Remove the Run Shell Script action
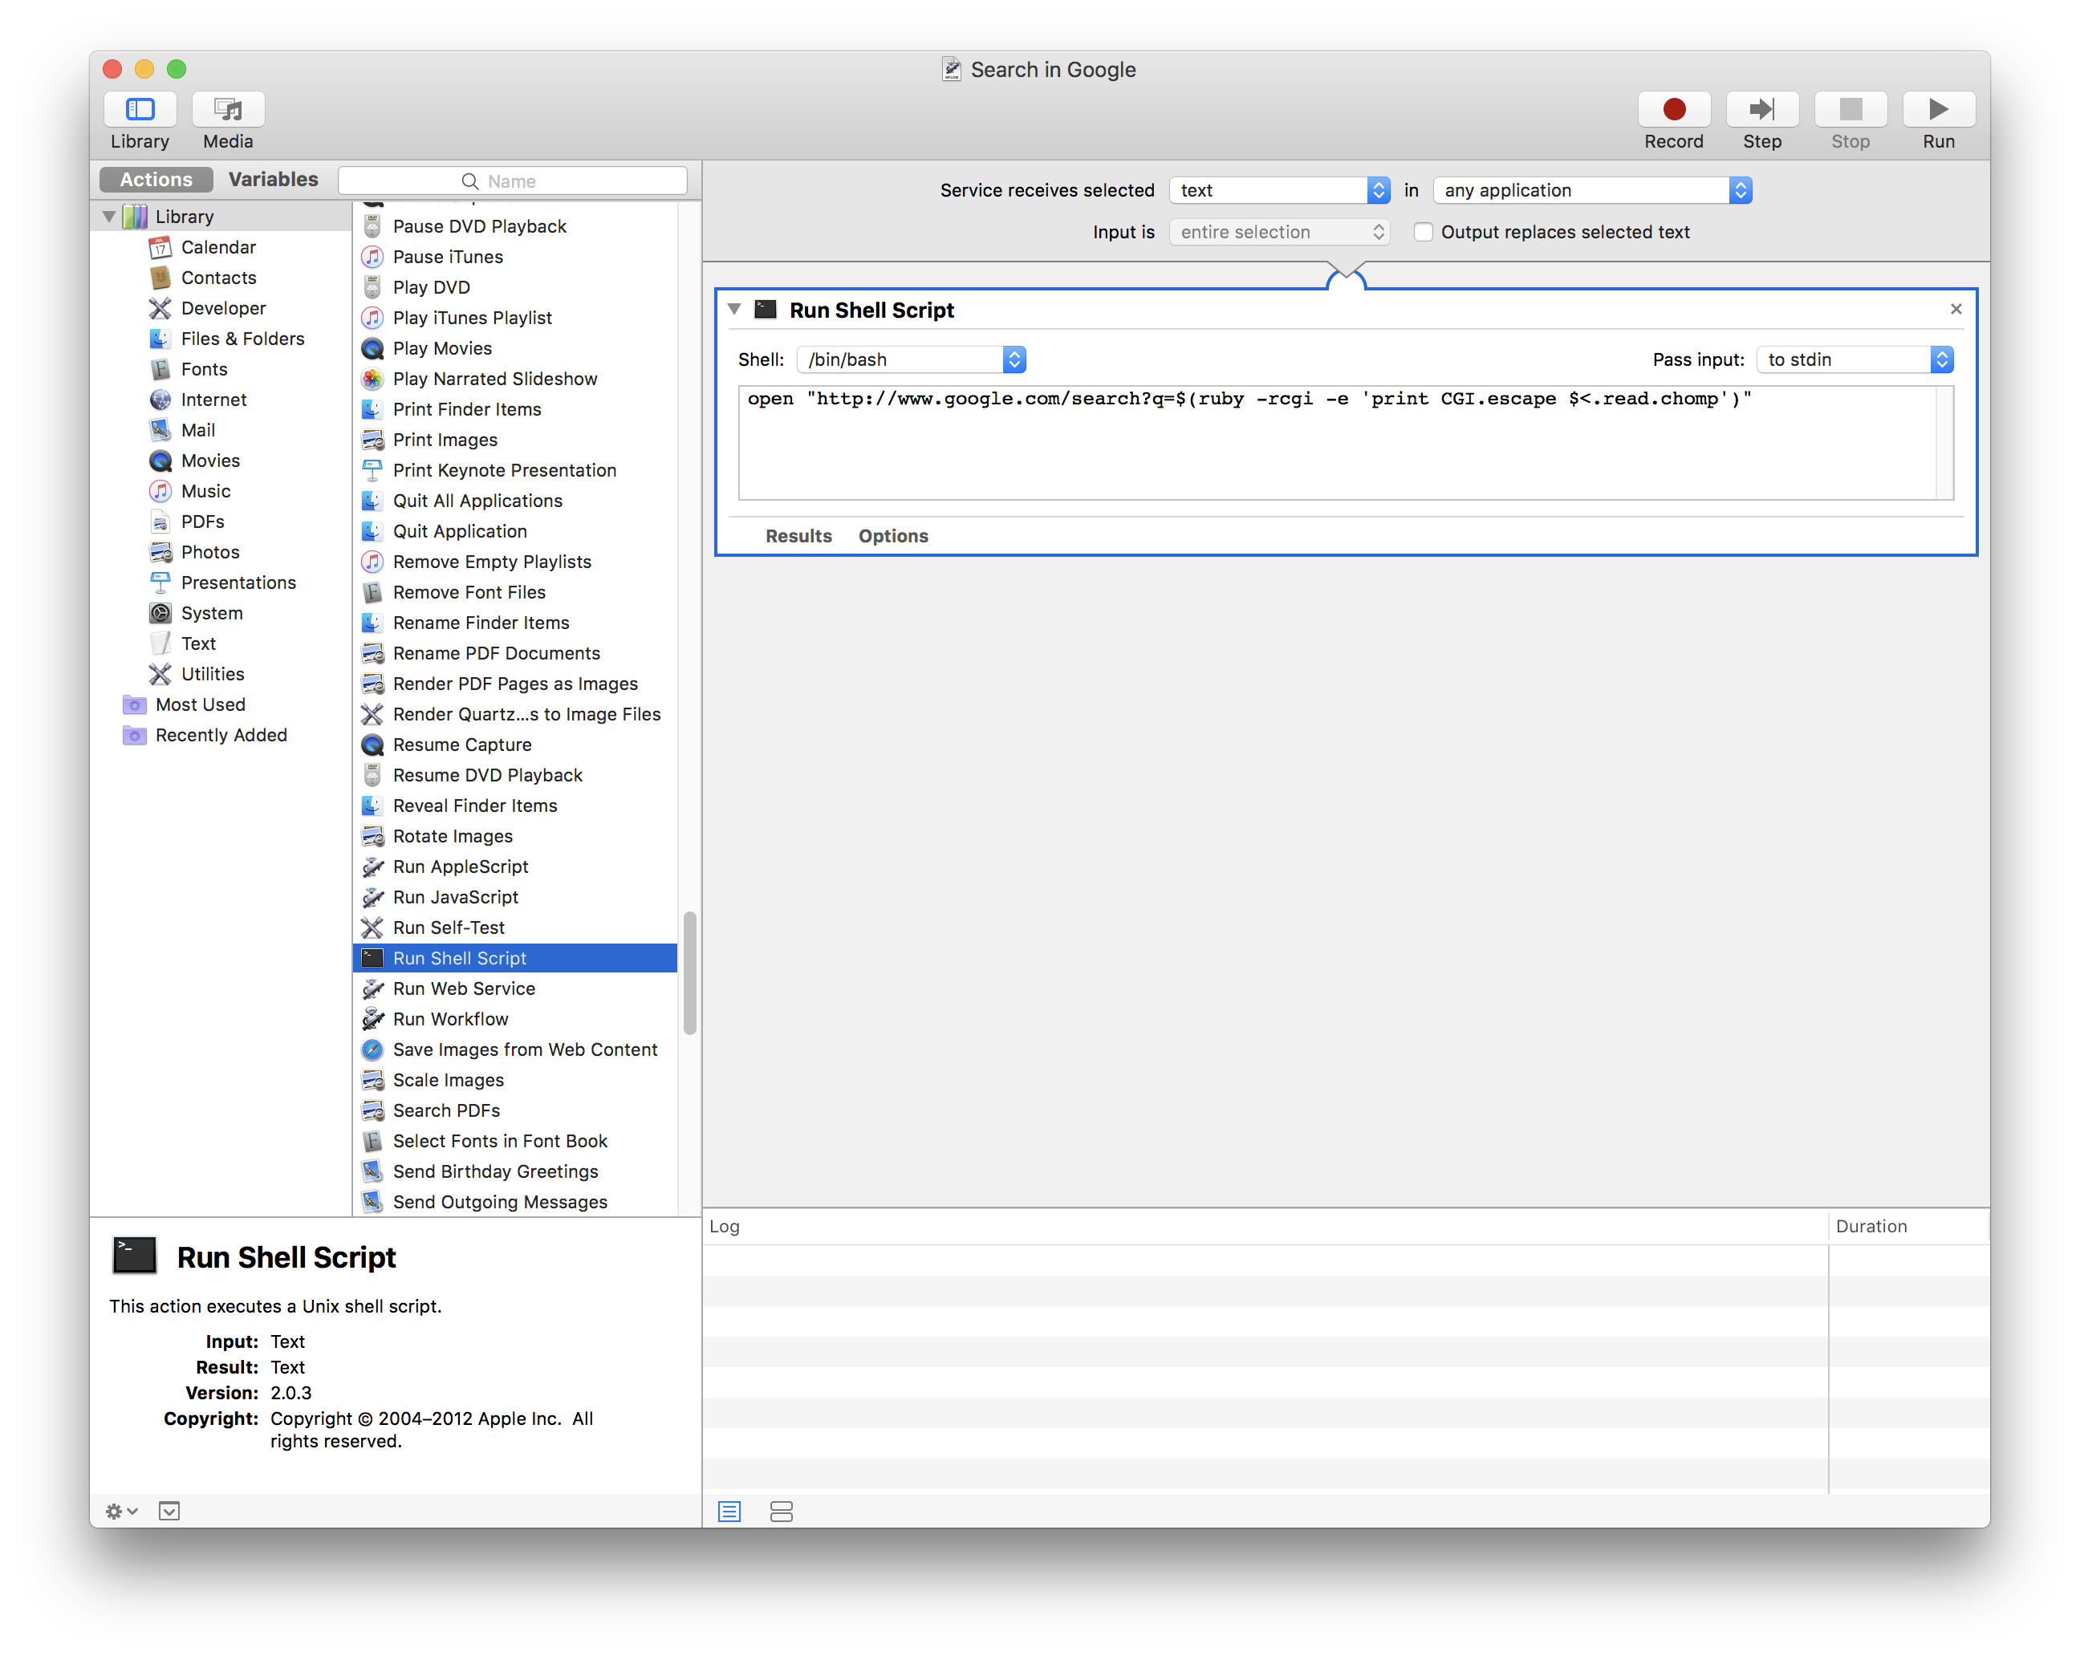This screenshot has height=1656, width=2080. 1956,309
